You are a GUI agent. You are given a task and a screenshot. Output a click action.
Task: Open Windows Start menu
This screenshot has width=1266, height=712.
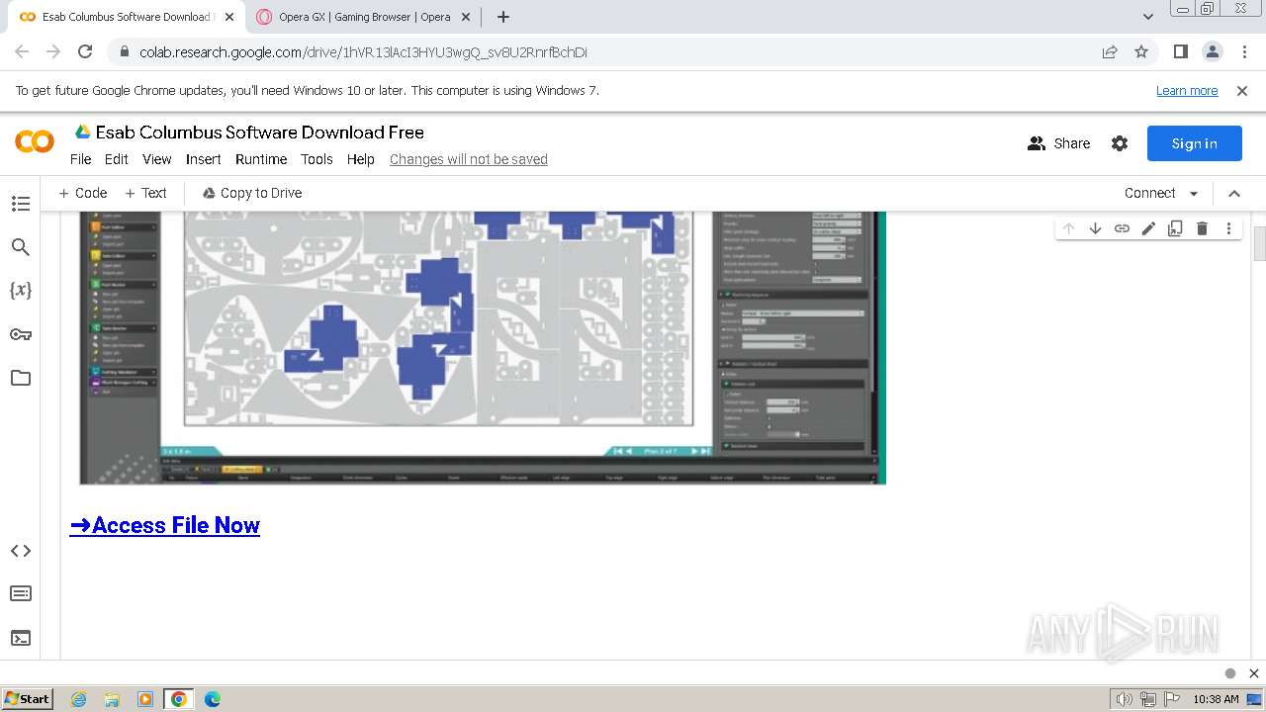coord(27,699)
